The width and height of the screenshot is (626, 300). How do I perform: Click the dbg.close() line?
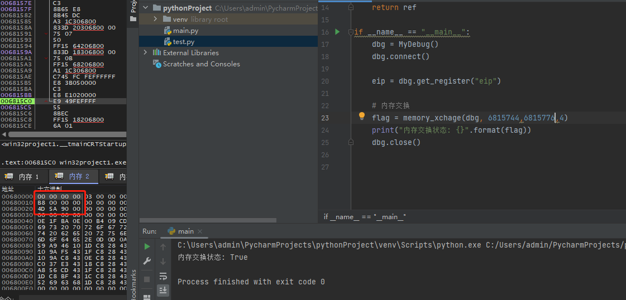[396, 142]
